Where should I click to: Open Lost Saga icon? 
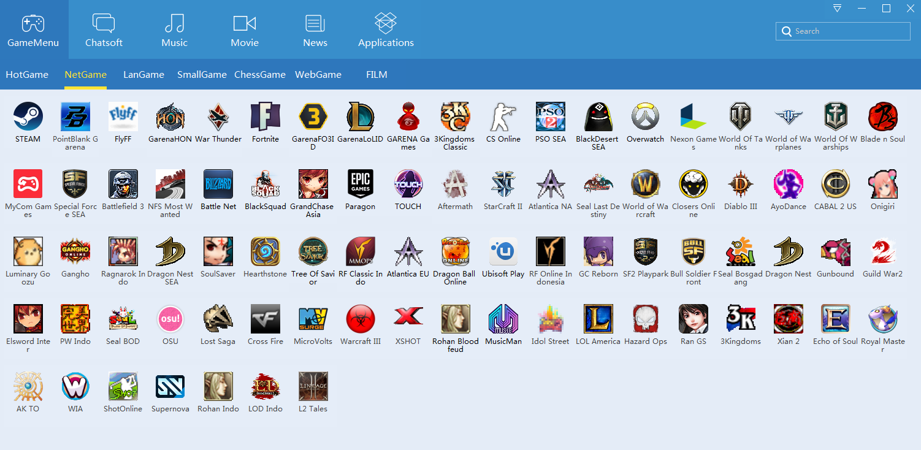click(x=218, y=319)
